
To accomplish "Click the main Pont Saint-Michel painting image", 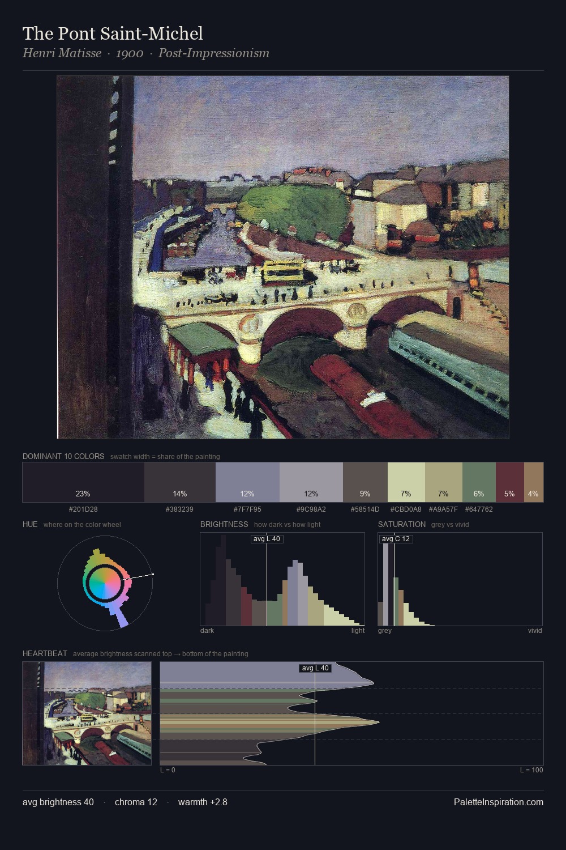I will [283, 257].
